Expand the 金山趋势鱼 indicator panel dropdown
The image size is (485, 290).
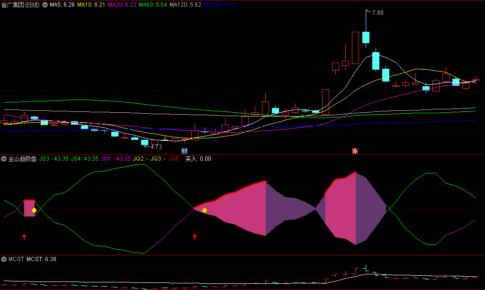pyautogui.click(x=4, y=159)
